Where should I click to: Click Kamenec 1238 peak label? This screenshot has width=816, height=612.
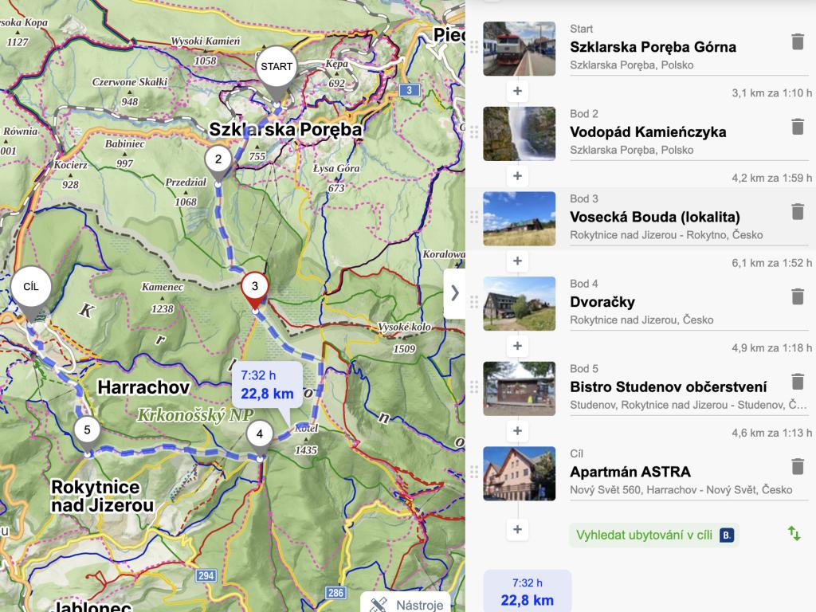pyautogui.click(x=163, y=297)
